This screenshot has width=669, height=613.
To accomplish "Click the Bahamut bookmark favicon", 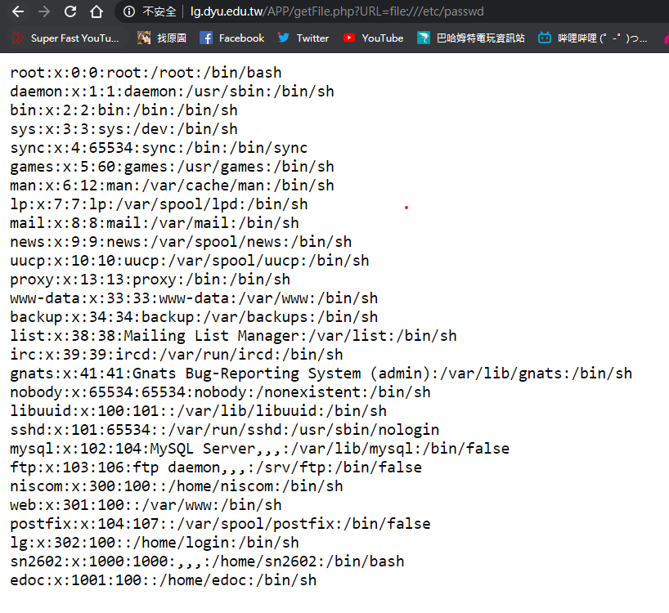I will [424, 38].
